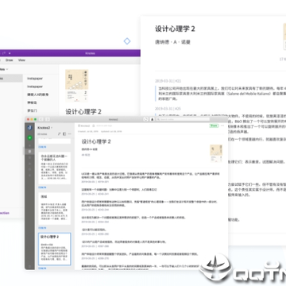
Task: Click the blue diamond icon above the OneNote window
Action: (x=127, y=41)
